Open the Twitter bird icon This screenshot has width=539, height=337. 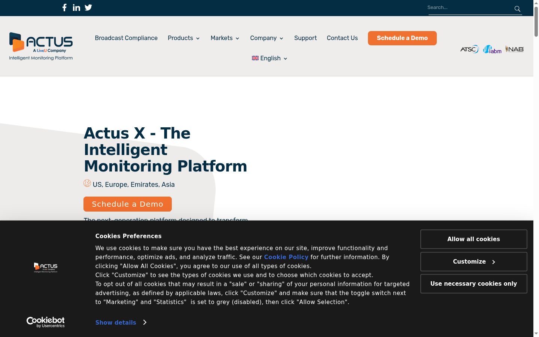pyautogui.click(x=88, y=7)
